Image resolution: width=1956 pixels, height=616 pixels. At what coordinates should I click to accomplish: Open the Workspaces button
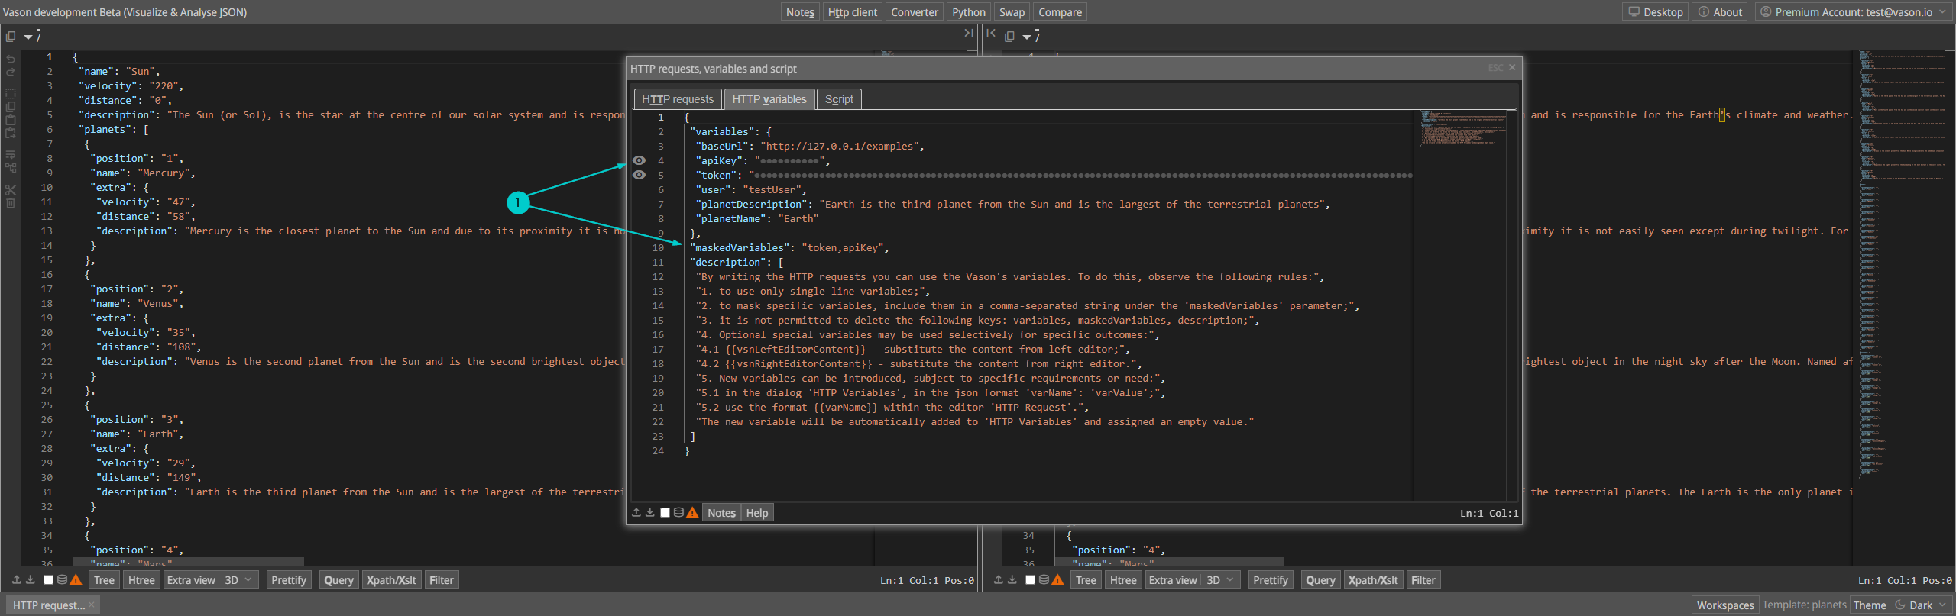coord(1725,605)
